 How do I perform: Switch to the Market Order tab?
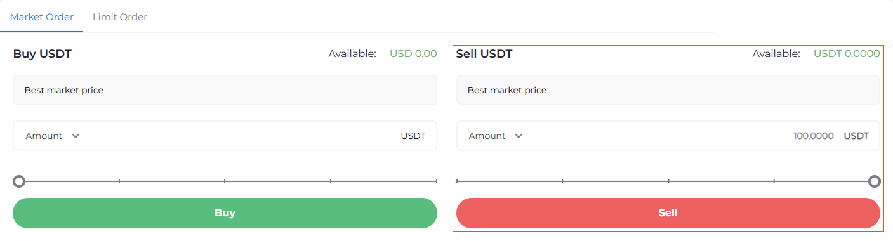42,17
